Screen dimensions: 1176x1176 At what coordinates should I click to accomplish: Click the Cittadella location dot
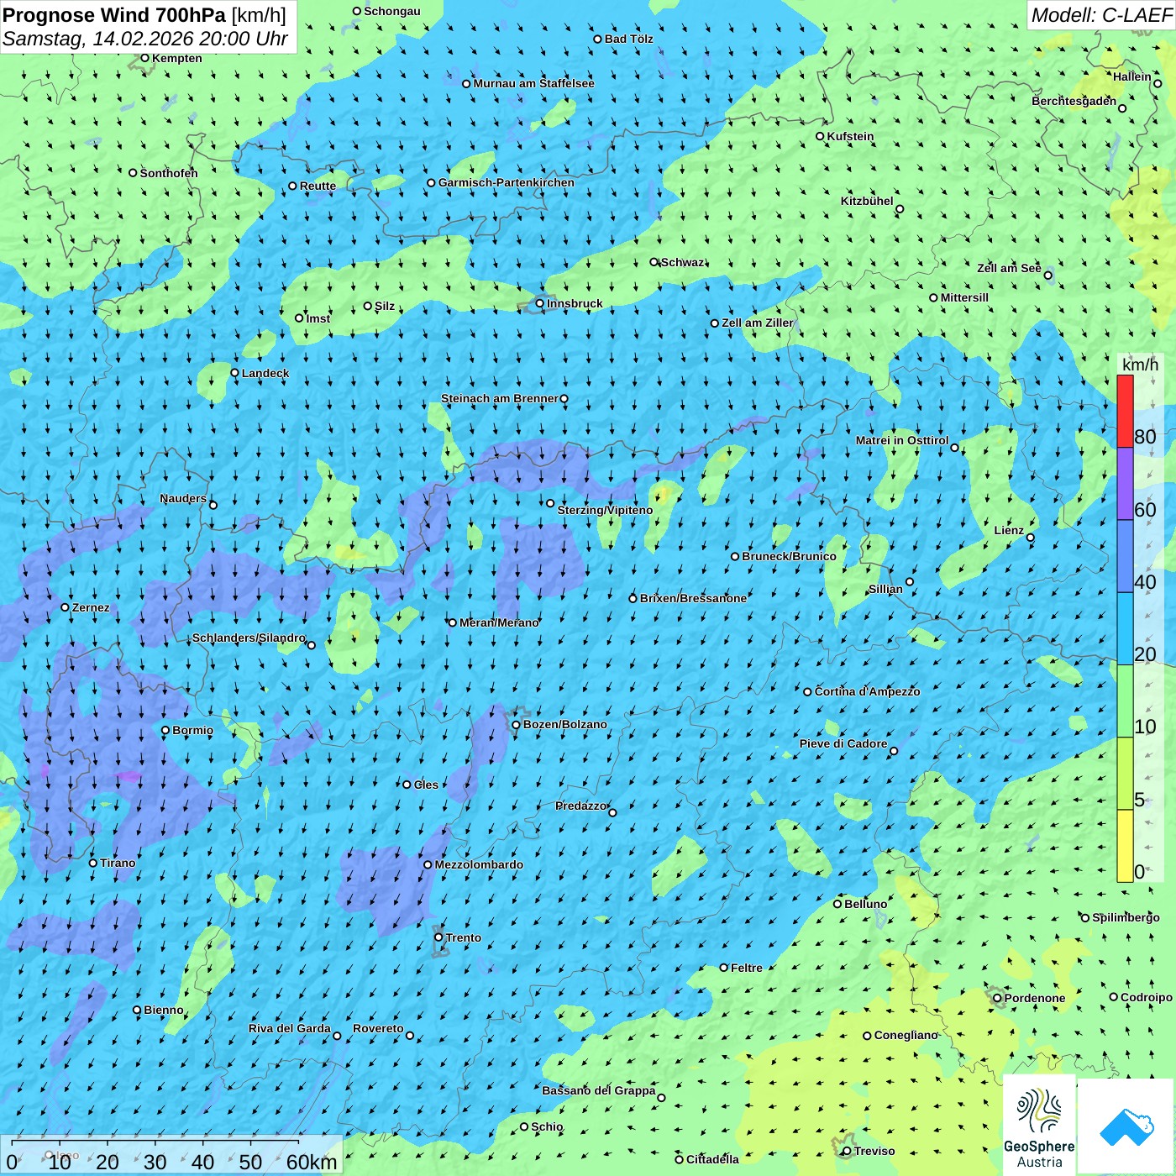680,1159
